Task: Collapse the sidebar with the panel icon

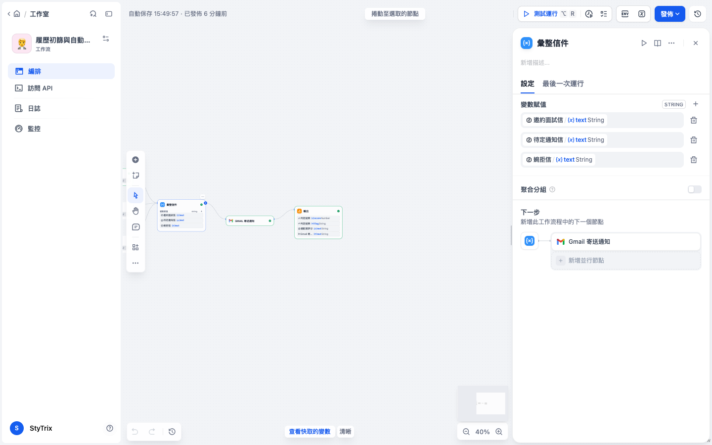Action: pos(109,14)
